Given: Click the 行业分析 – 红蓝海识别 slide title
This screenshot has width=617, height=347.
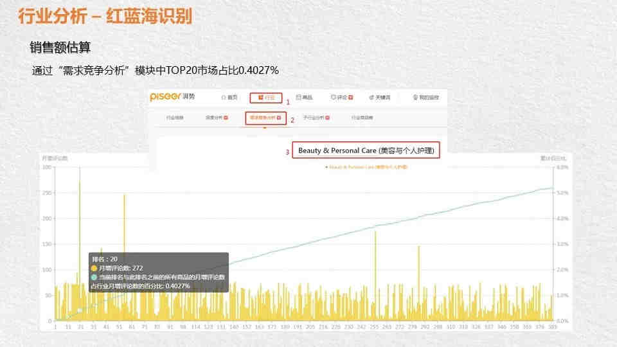Looking at the screenshot, I should (x=105, y=17).
